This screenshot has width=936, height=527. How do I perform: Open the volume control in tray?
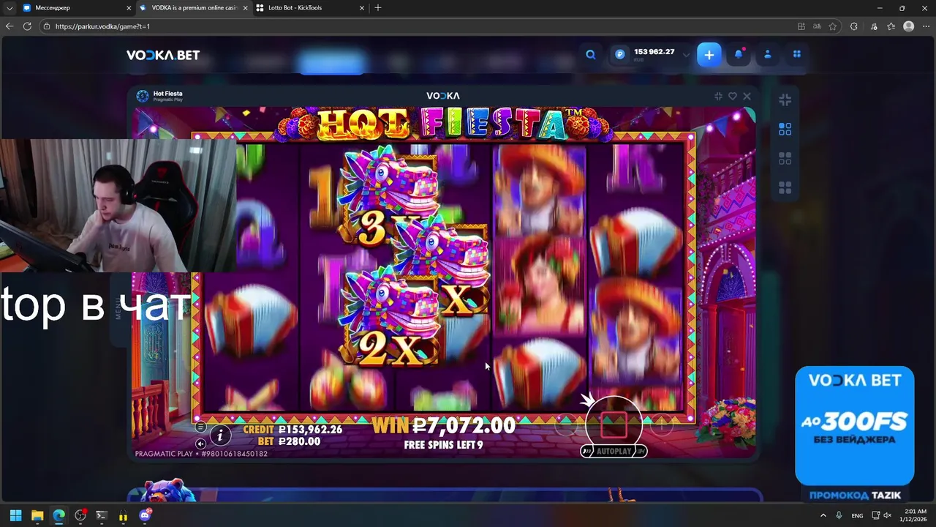[x=888, y=515]
